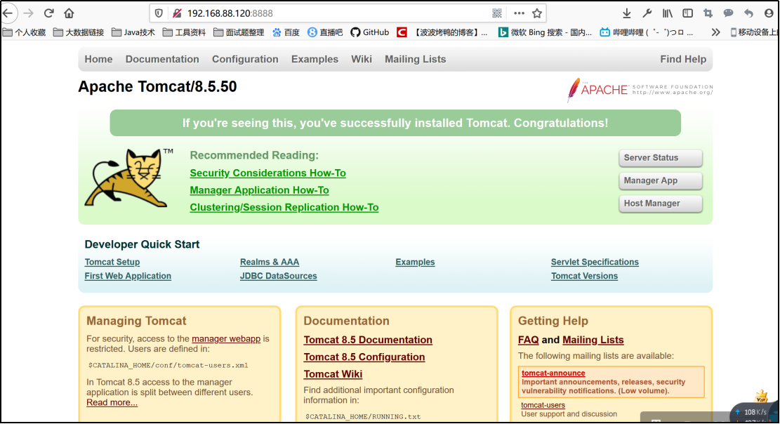Image resolution: width=780 pixels, height=424 pixels.
Task: Open Examples link under Developer Quick Start
Action: coord(415,263)
